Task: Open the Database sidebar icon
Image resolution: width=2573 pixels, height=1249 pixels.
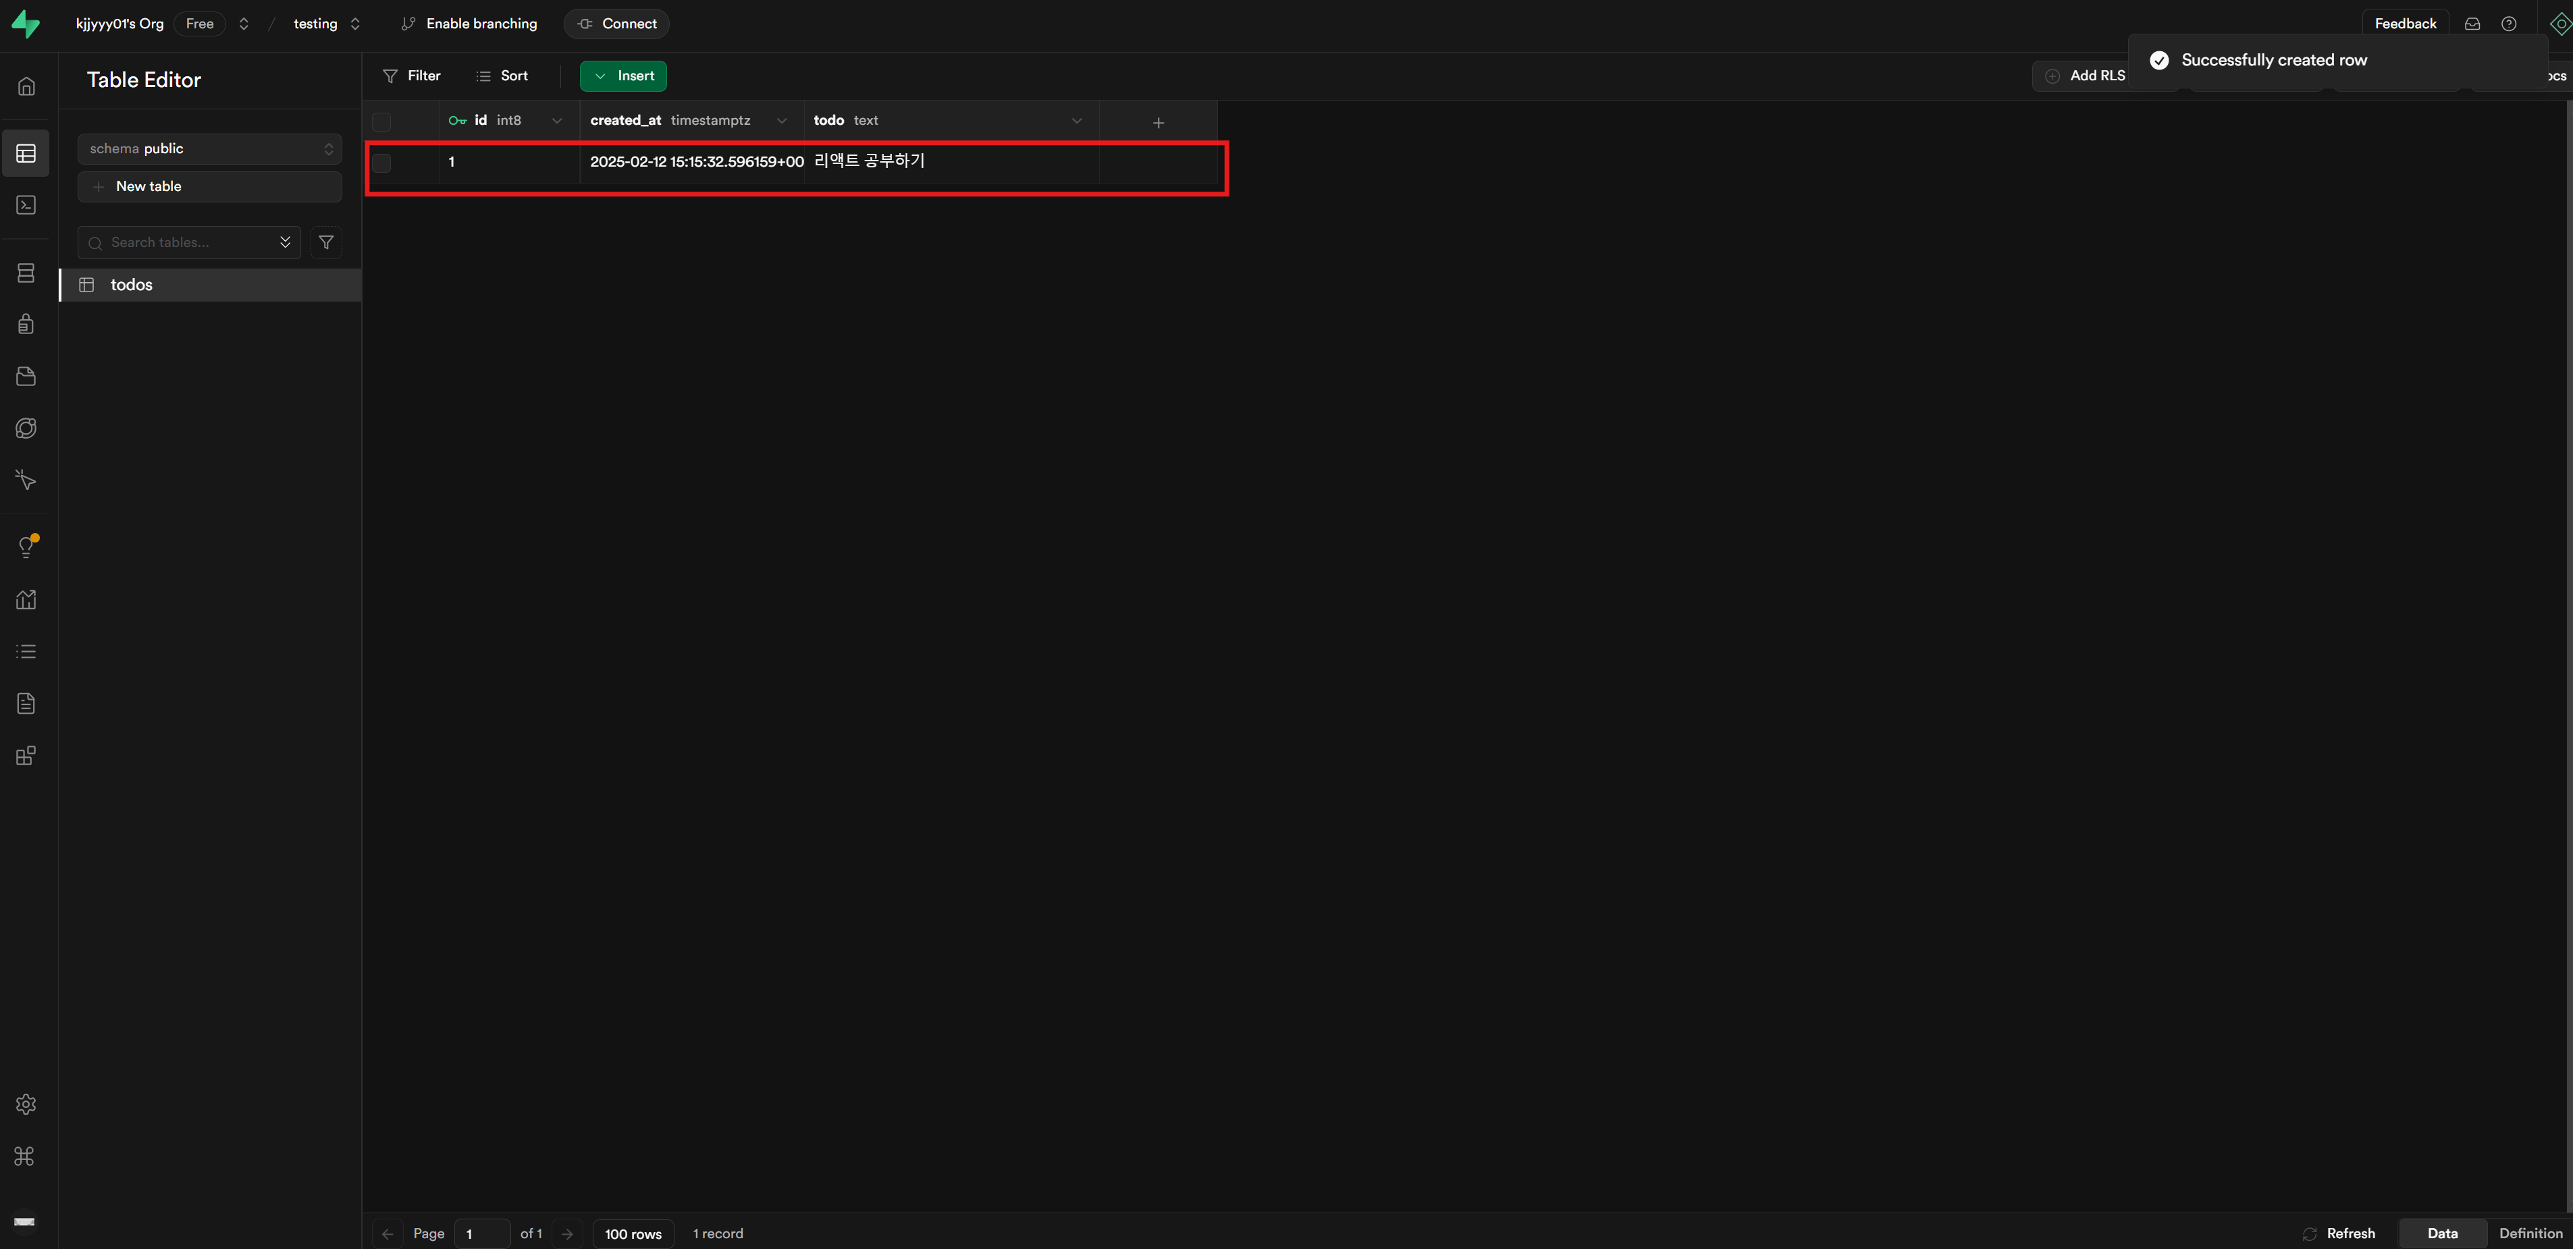Action: tap(26, 273)
